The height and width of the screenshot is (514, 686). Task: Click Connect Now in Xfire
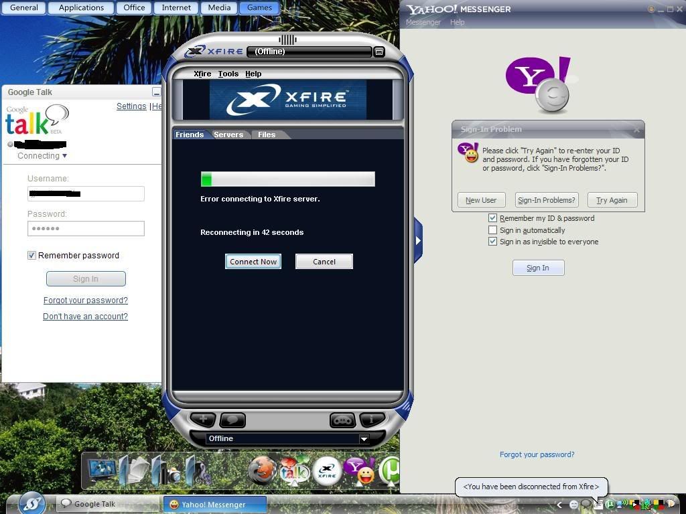[x=253, y=262]
